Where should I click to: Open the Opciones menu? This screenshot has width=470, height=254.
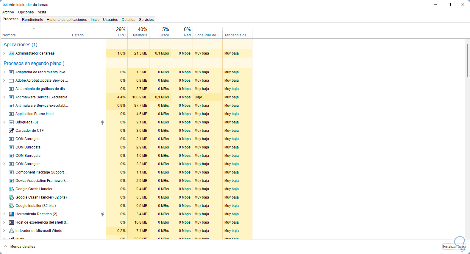[26, 12]
